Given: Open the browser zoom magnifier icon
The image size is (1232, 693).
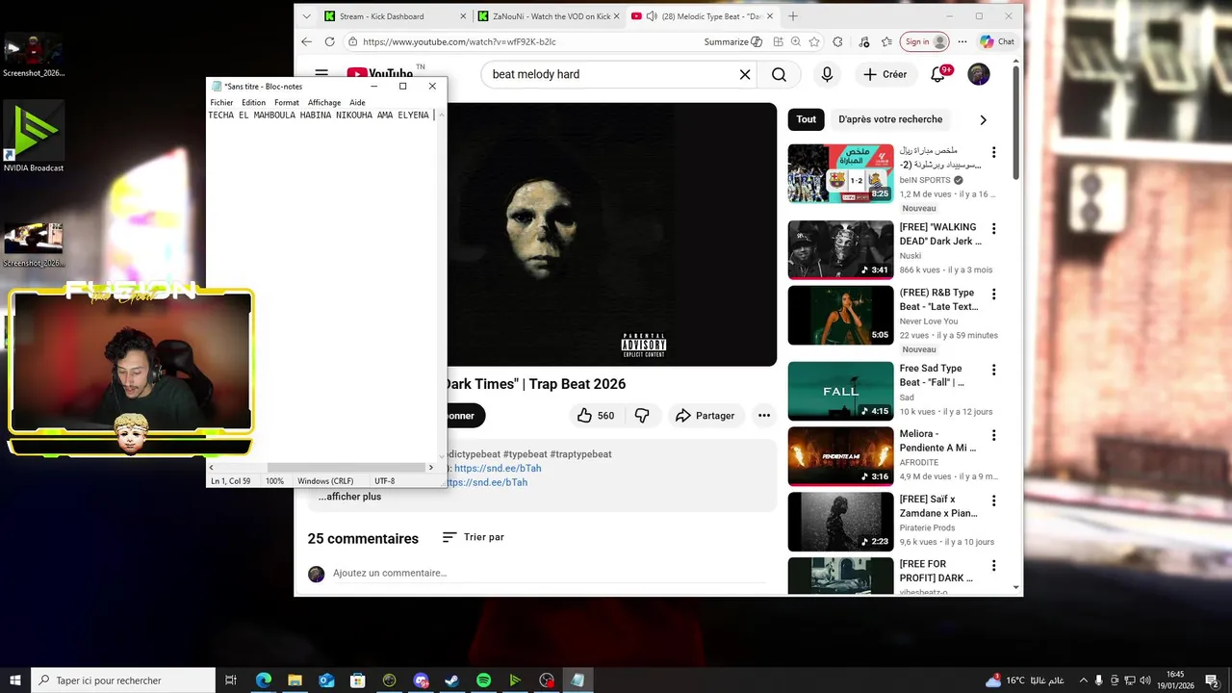Looking at the screenshot, I should [x=796, y=41].
